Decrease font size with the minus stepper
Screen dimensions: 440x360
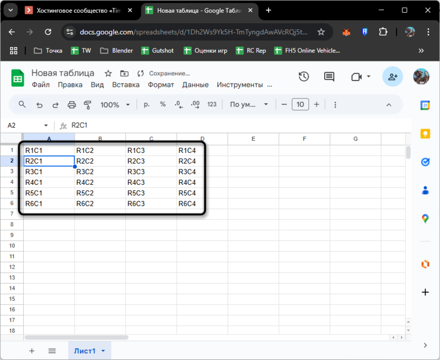coord(285,104)
